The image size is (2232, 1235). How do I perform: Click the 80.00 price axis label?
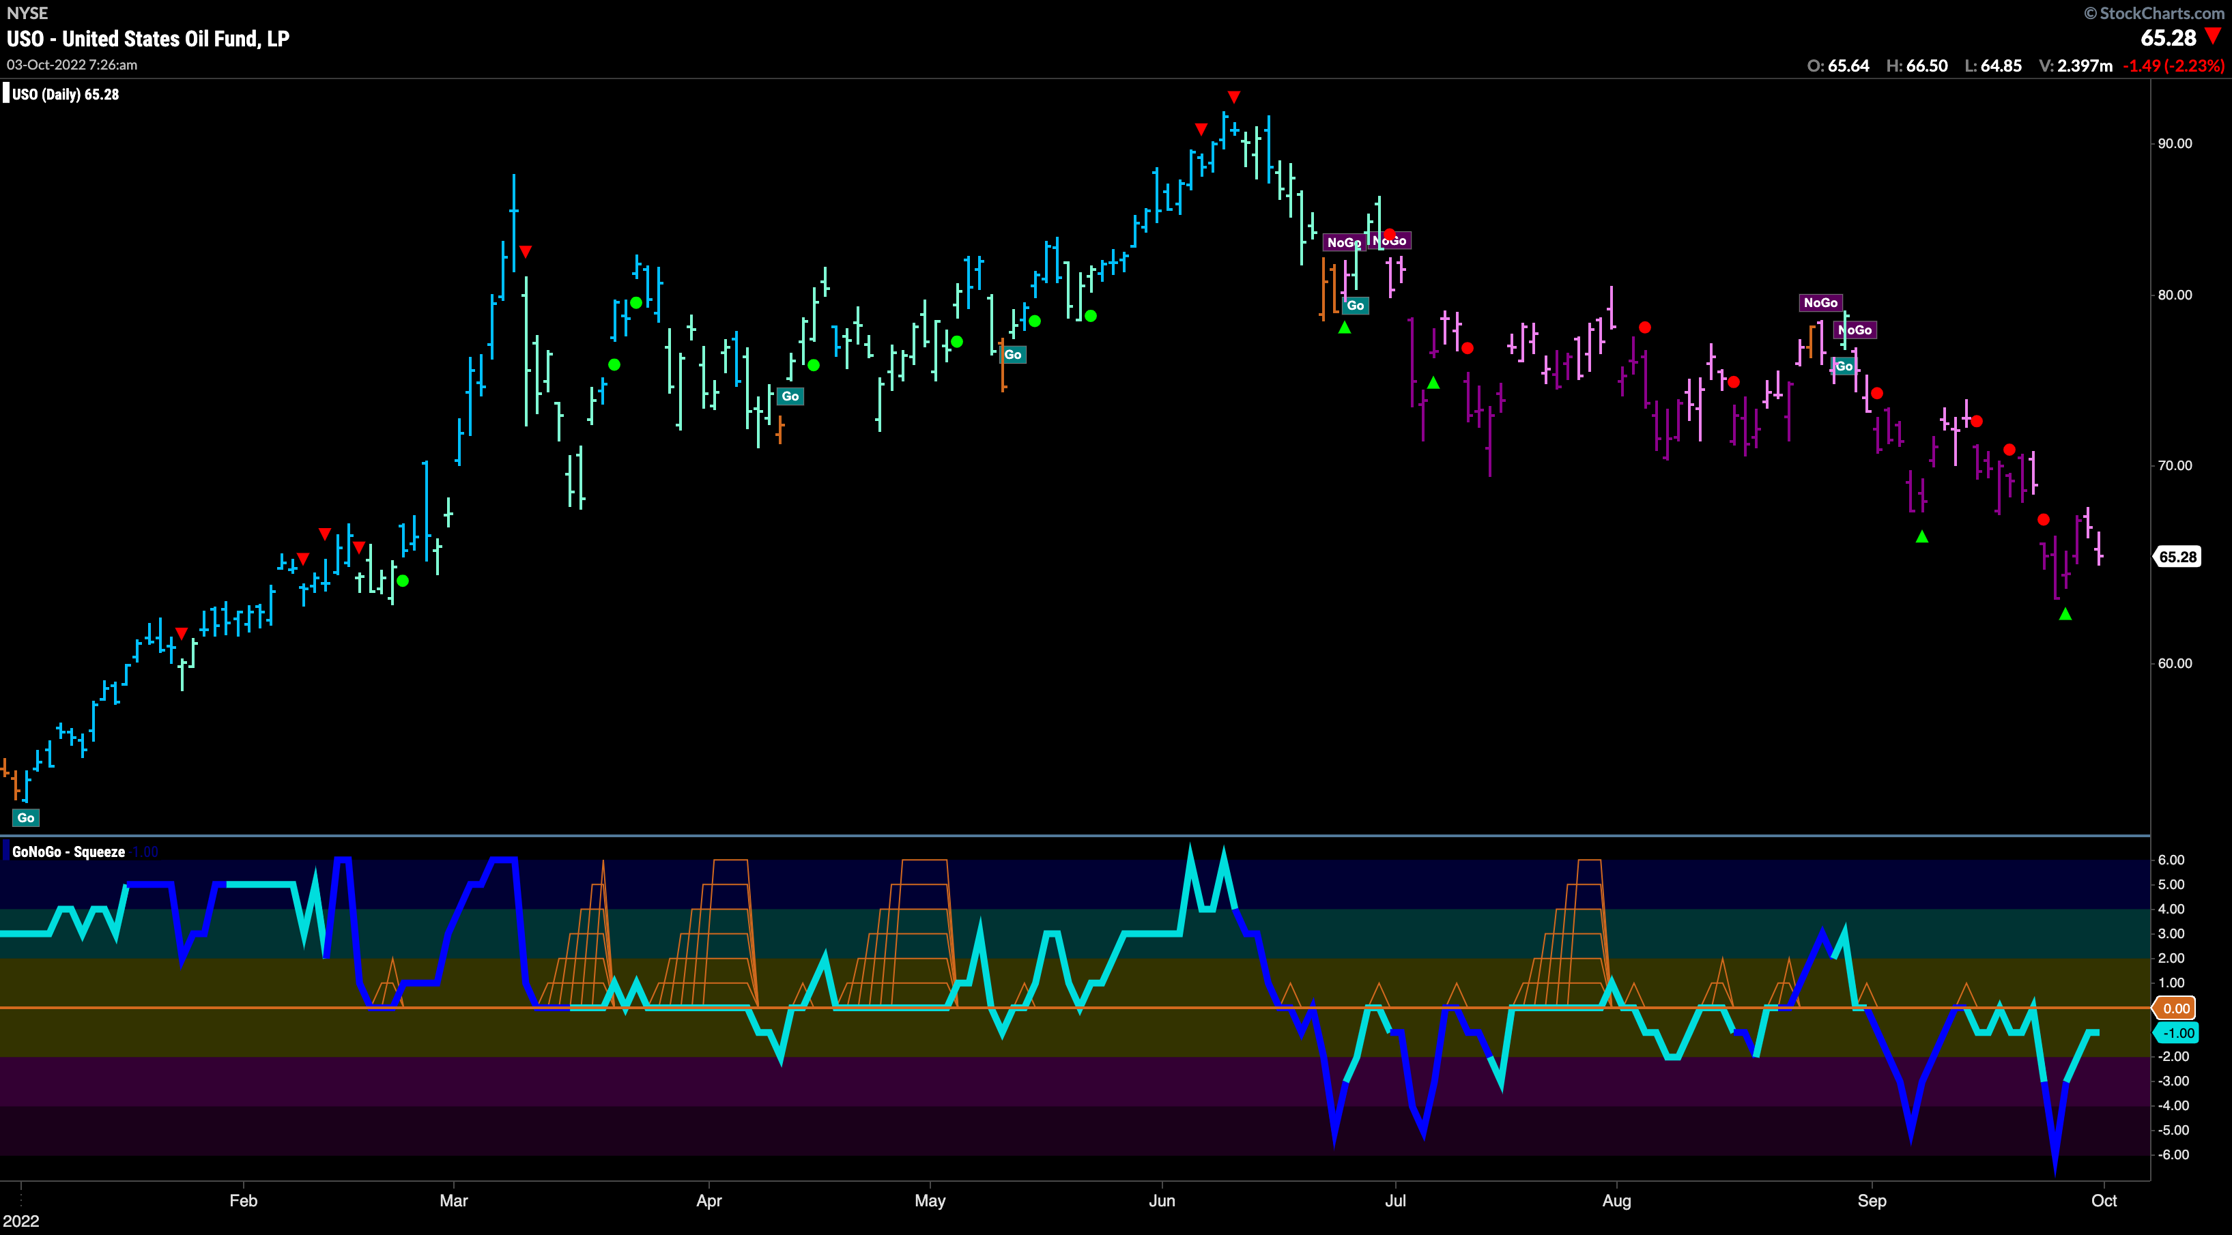[2175, 295]
